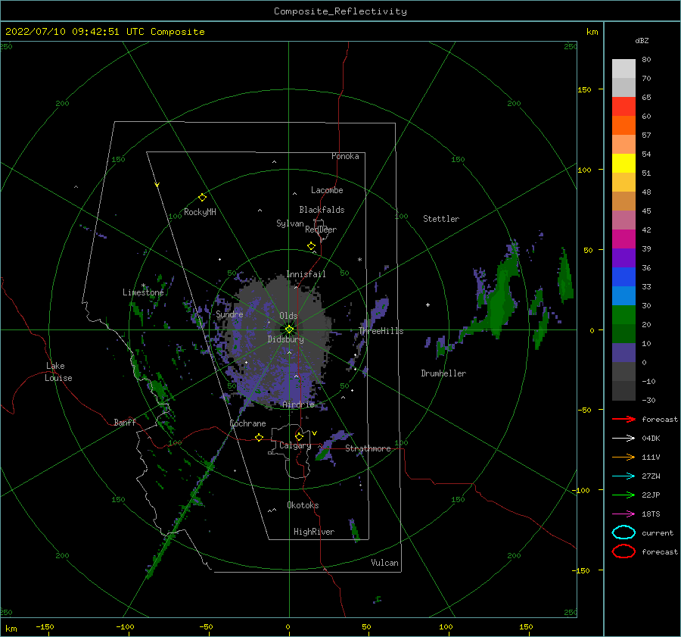Click the Blackfalds city label
This screenshot has width=681, height=637.
tap(322, 210)
